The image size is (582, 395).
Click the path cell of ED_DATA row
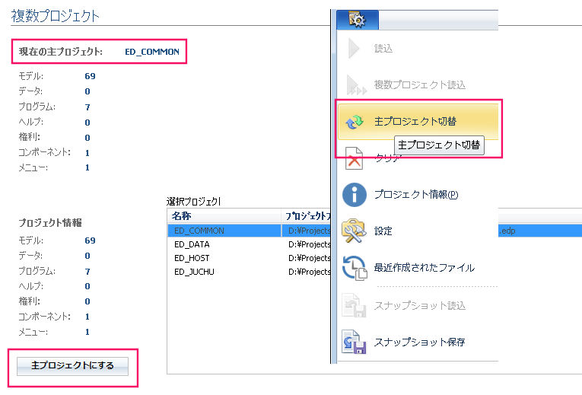click(x=309, y=244)
